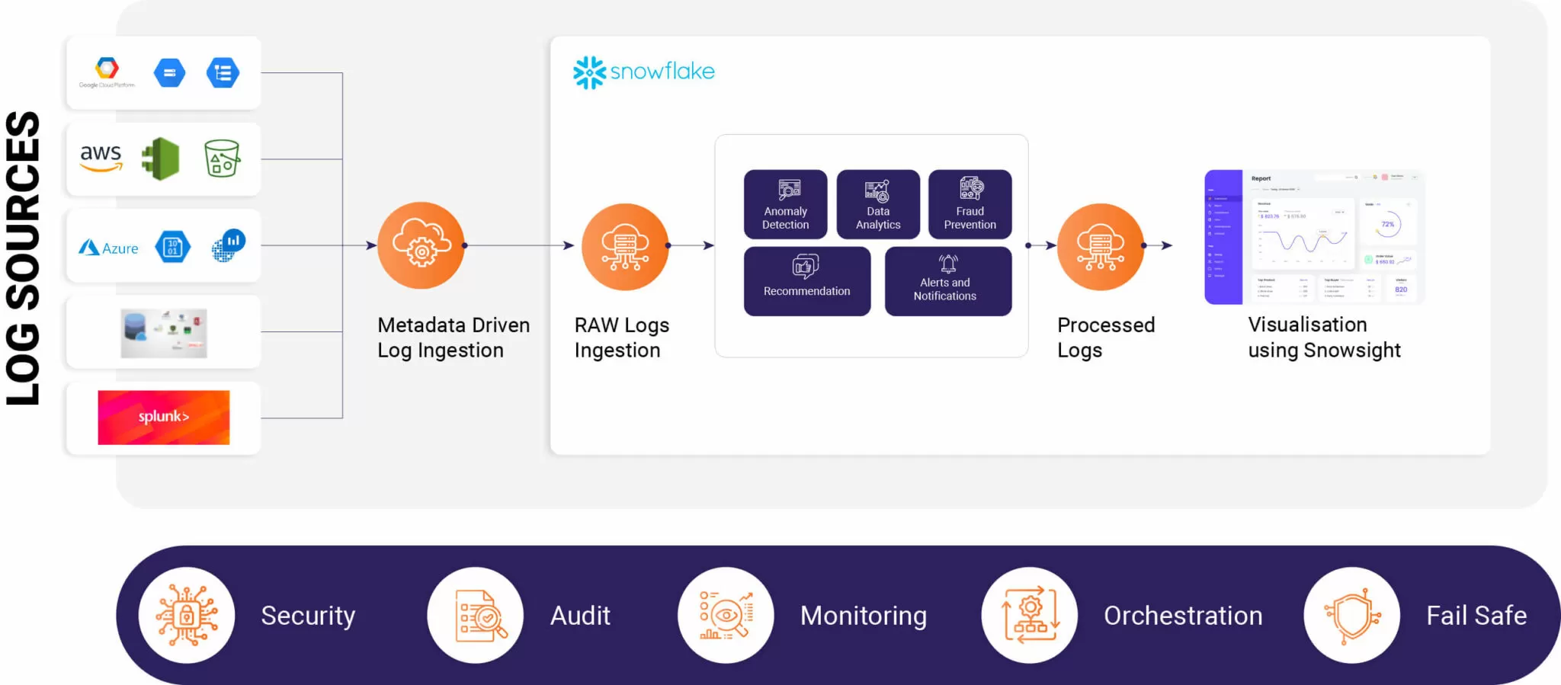Open the Splunk log source tile
The width and height of the screenshot is (1561, 685).
click(x=163, y=418)
